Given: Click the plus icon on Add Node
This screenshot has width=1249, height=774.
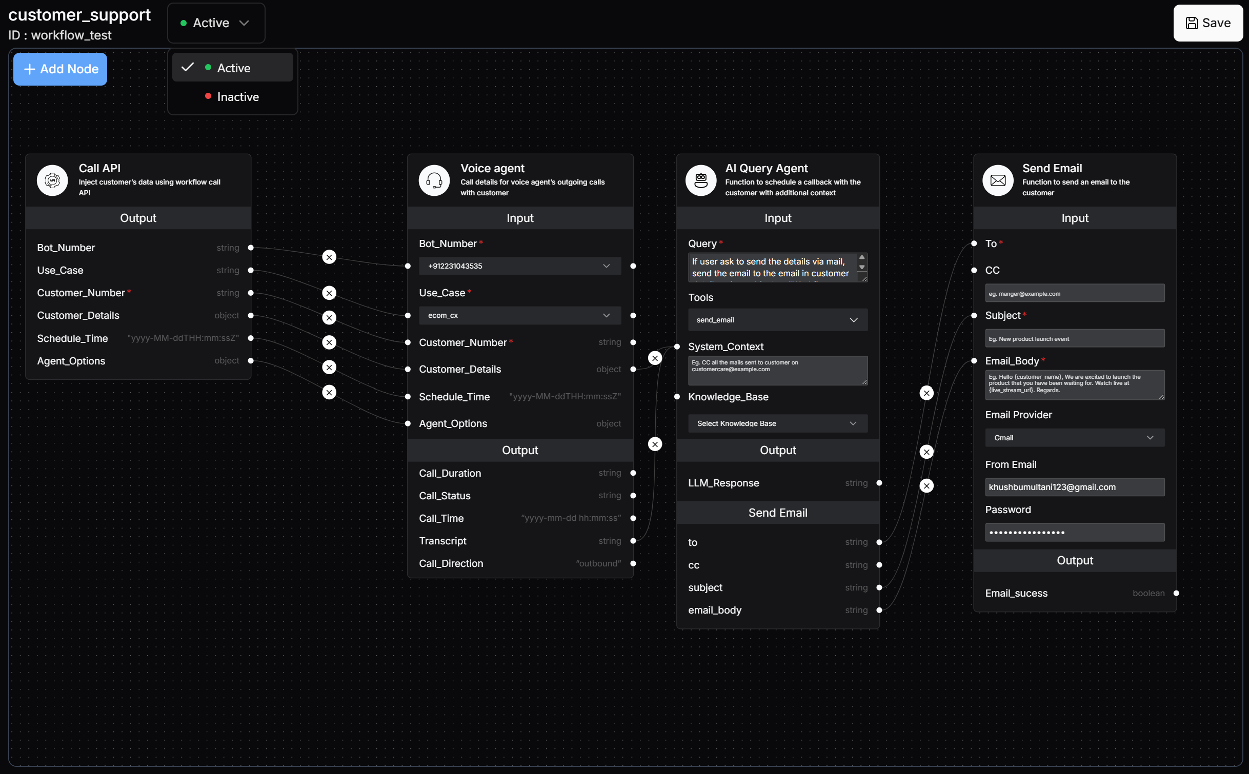Looking at the screenshot, I should tap(30, 69).
